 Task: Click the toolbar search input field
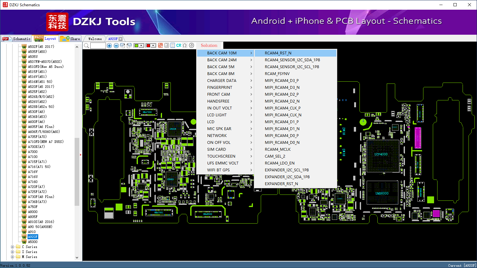(x=98, y=46)
